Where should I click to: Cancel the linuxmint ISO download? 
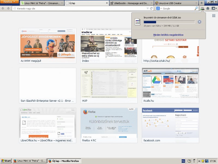199,22
